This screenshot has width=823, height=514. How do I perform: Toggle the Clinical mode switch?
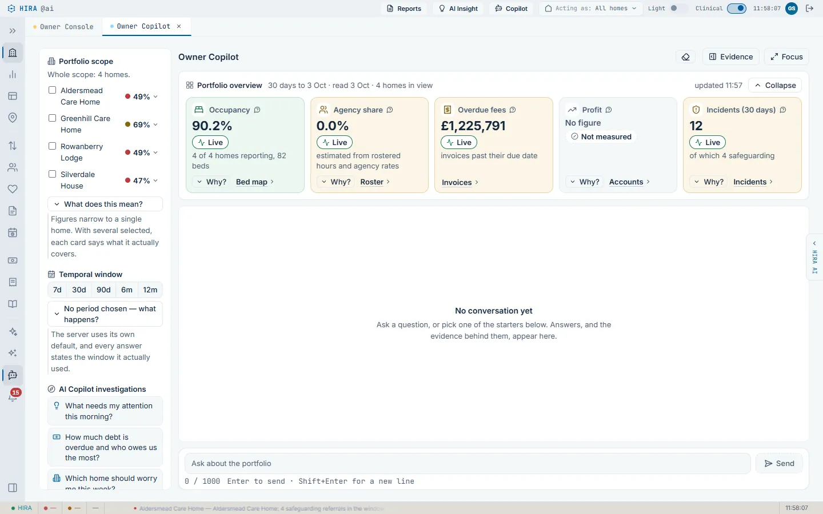click(x=737, y=9)
